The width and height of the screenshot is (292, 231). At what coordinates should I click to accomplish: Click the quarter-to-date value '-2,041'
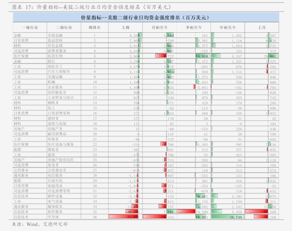pos(202,87)
